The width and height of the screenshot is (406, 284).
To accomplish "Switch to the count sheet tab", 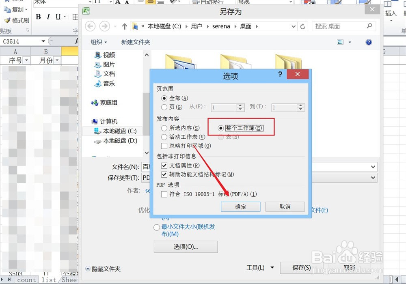I will coord(26,280).
